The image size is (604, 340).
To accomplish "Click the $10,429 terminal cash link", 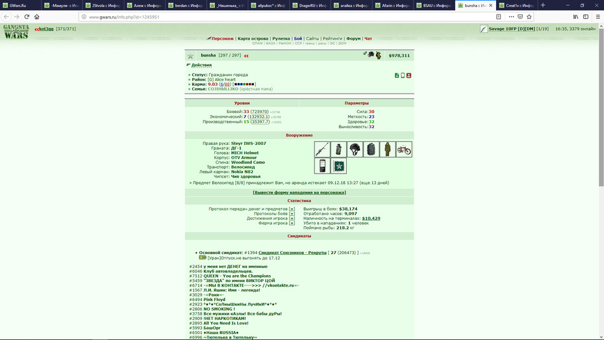I will coord(371,218).
